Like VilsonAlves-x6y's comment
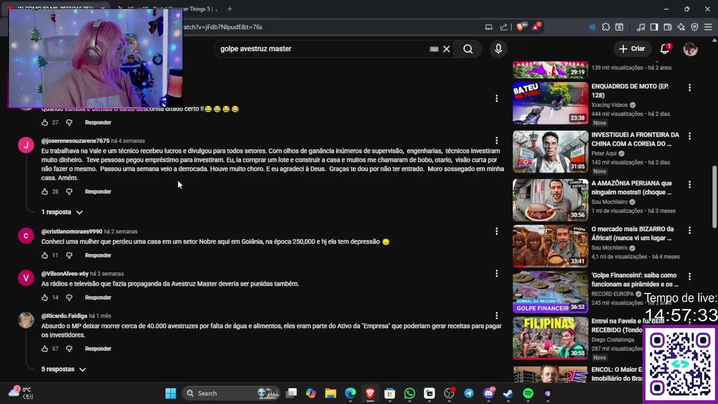The height and width of the screenshot is (404, 718). point(45,297)
